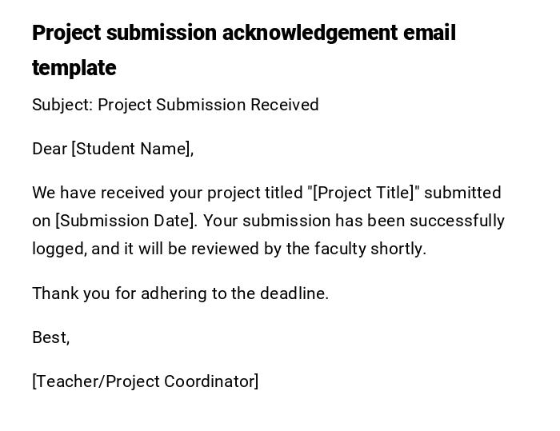Click the word 'Dear' in the greeting
Image resolution: width=560 pixels, height=431 pixels.
(49, 149)
